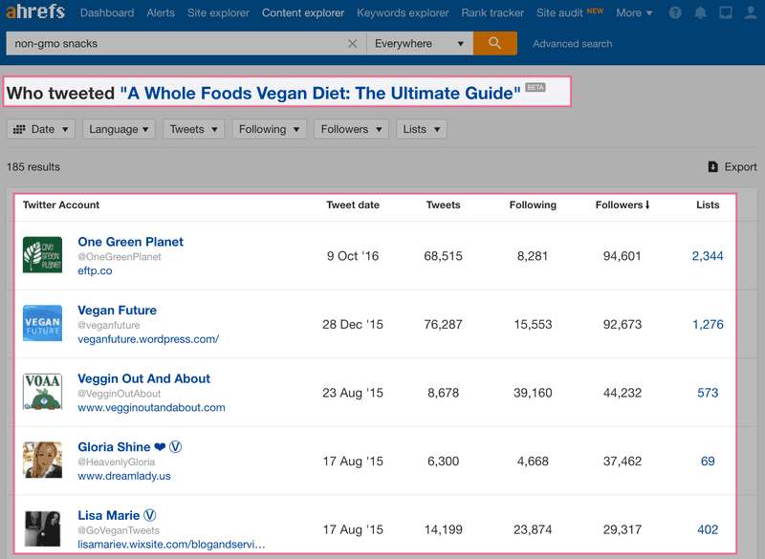Visit the eftp.co website link
Viewport: 765px width, 559px height.
[x=95, y=270]
